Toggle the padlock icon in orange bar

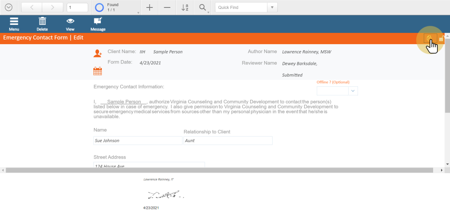441,38
